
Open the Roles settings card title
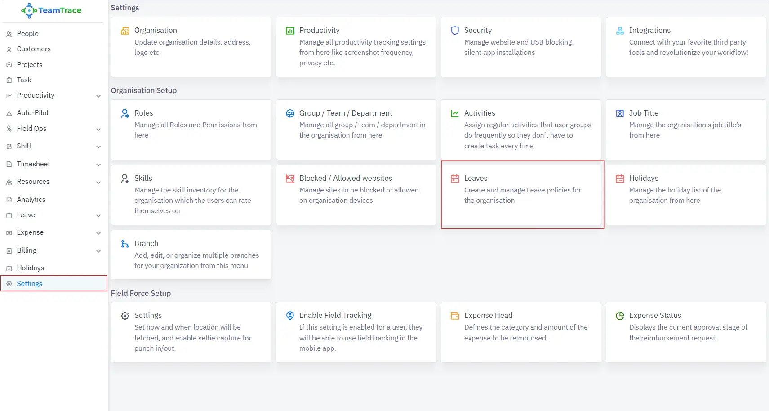(x=143, y=113)
